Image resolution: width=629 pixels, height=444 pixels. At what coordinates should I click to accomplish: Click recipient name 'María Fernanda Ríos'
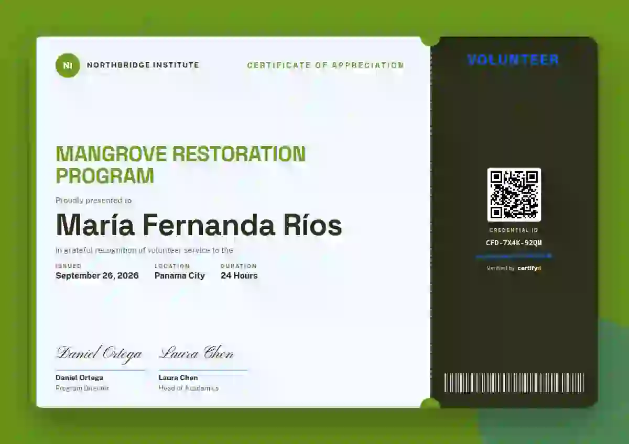point(199,225)
